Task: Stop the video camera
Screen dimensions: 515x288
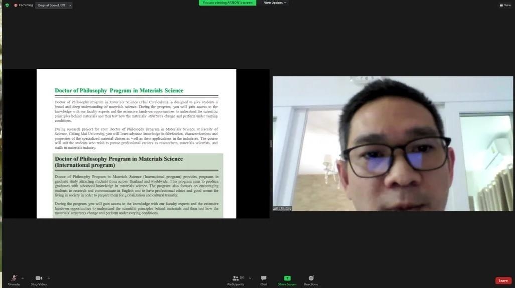Action: [x=39, y=280]
